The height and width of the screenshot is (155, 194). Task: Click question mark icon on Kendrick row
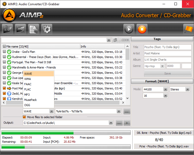(9, 99)
